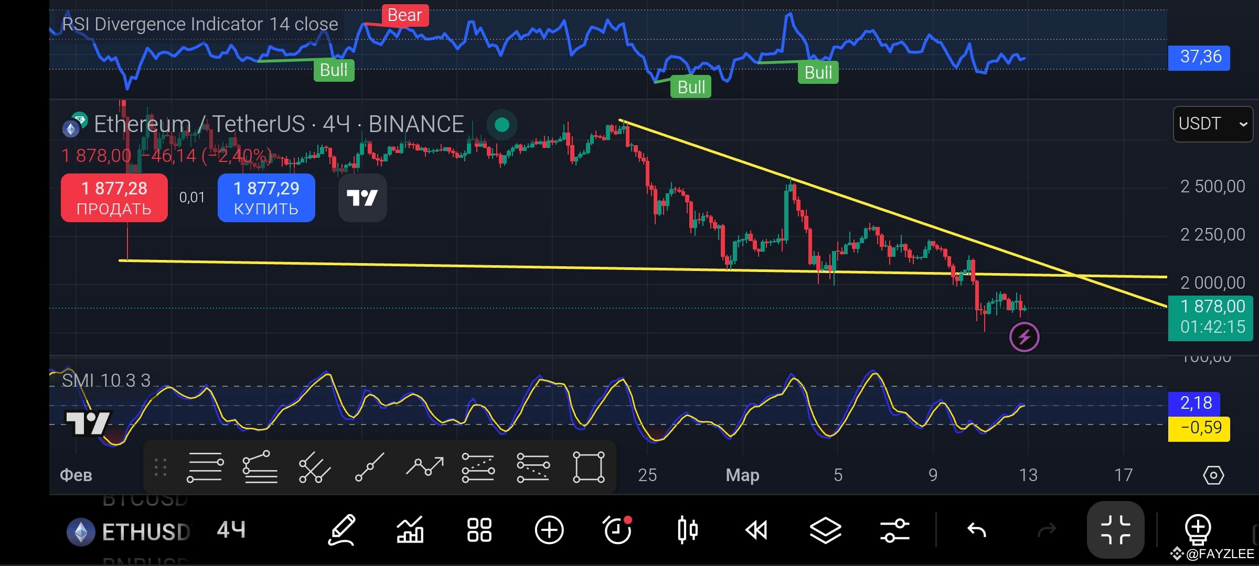Select the parallel channel tool
1259x566 pixels.
pos(533,468)
